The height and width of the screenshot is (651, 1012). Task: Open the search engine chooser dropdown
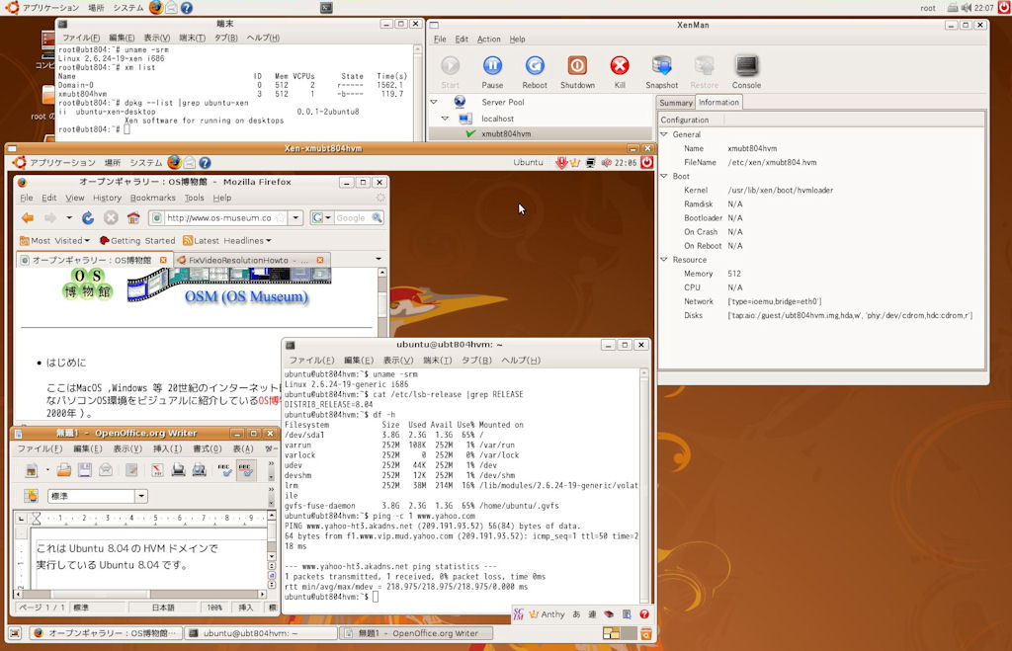coord(321,218)
